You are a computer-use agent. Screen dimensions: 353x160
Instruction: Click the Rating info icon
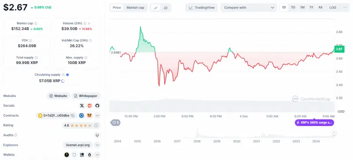(96, 125)
